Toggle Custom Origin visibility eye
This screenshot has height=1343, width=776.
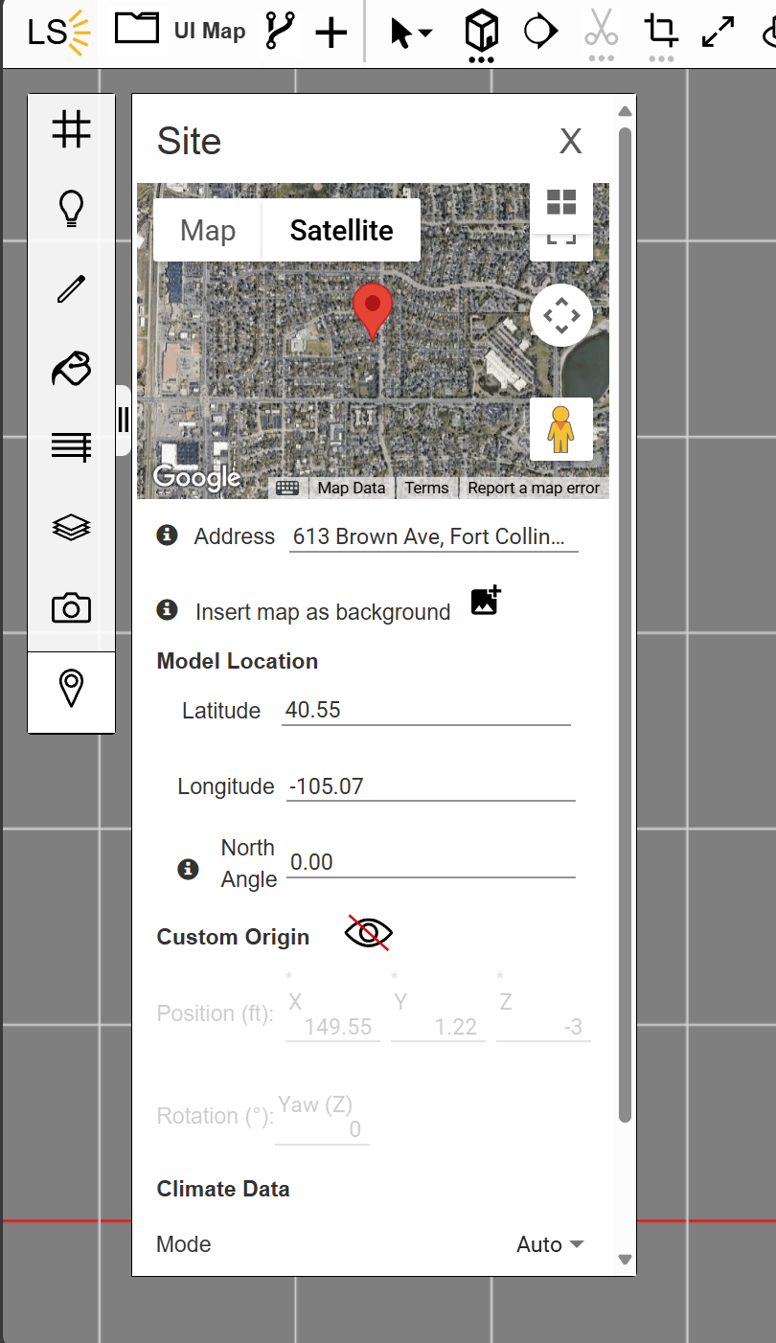pos(369,933)
